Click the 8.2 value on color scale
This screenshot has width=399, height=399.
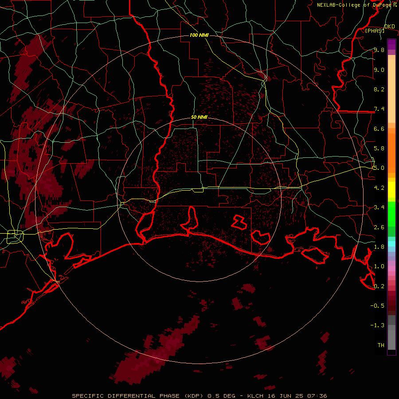[379, 89]
